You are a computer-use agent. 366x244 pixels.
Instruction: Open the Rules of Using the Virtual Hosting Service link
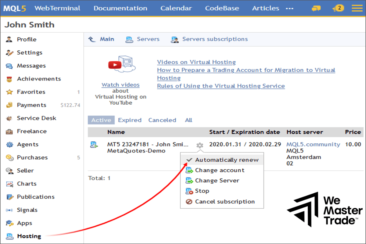pyautogui.click(x=221, y=86)
